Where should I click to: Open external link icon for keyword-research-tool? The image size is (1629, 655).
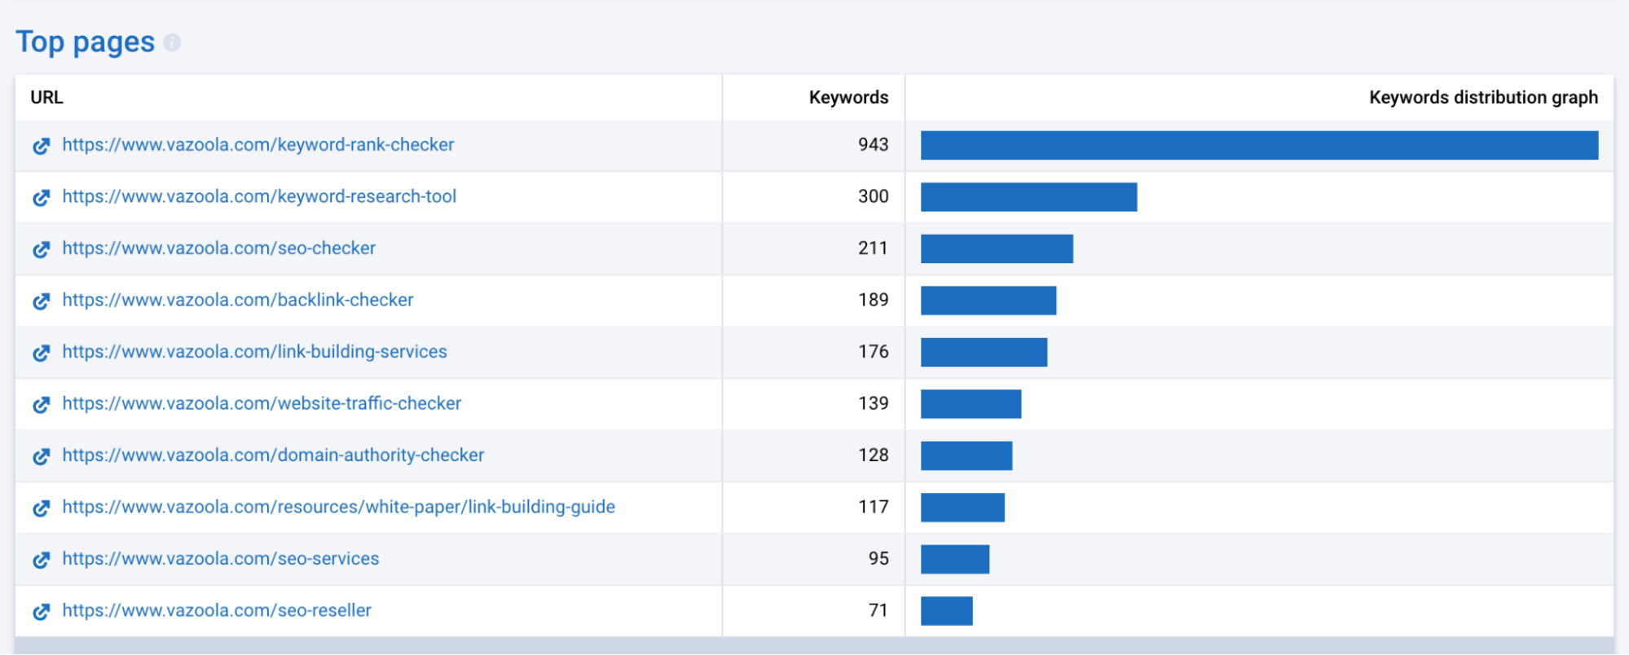click(x=42, y=197)
